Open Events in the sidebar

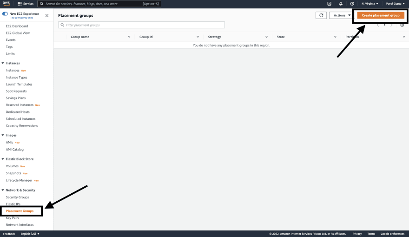click(x=11, y=40)
